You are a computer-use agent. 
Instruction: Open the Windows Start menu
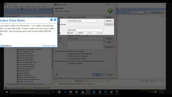[6, 92]
